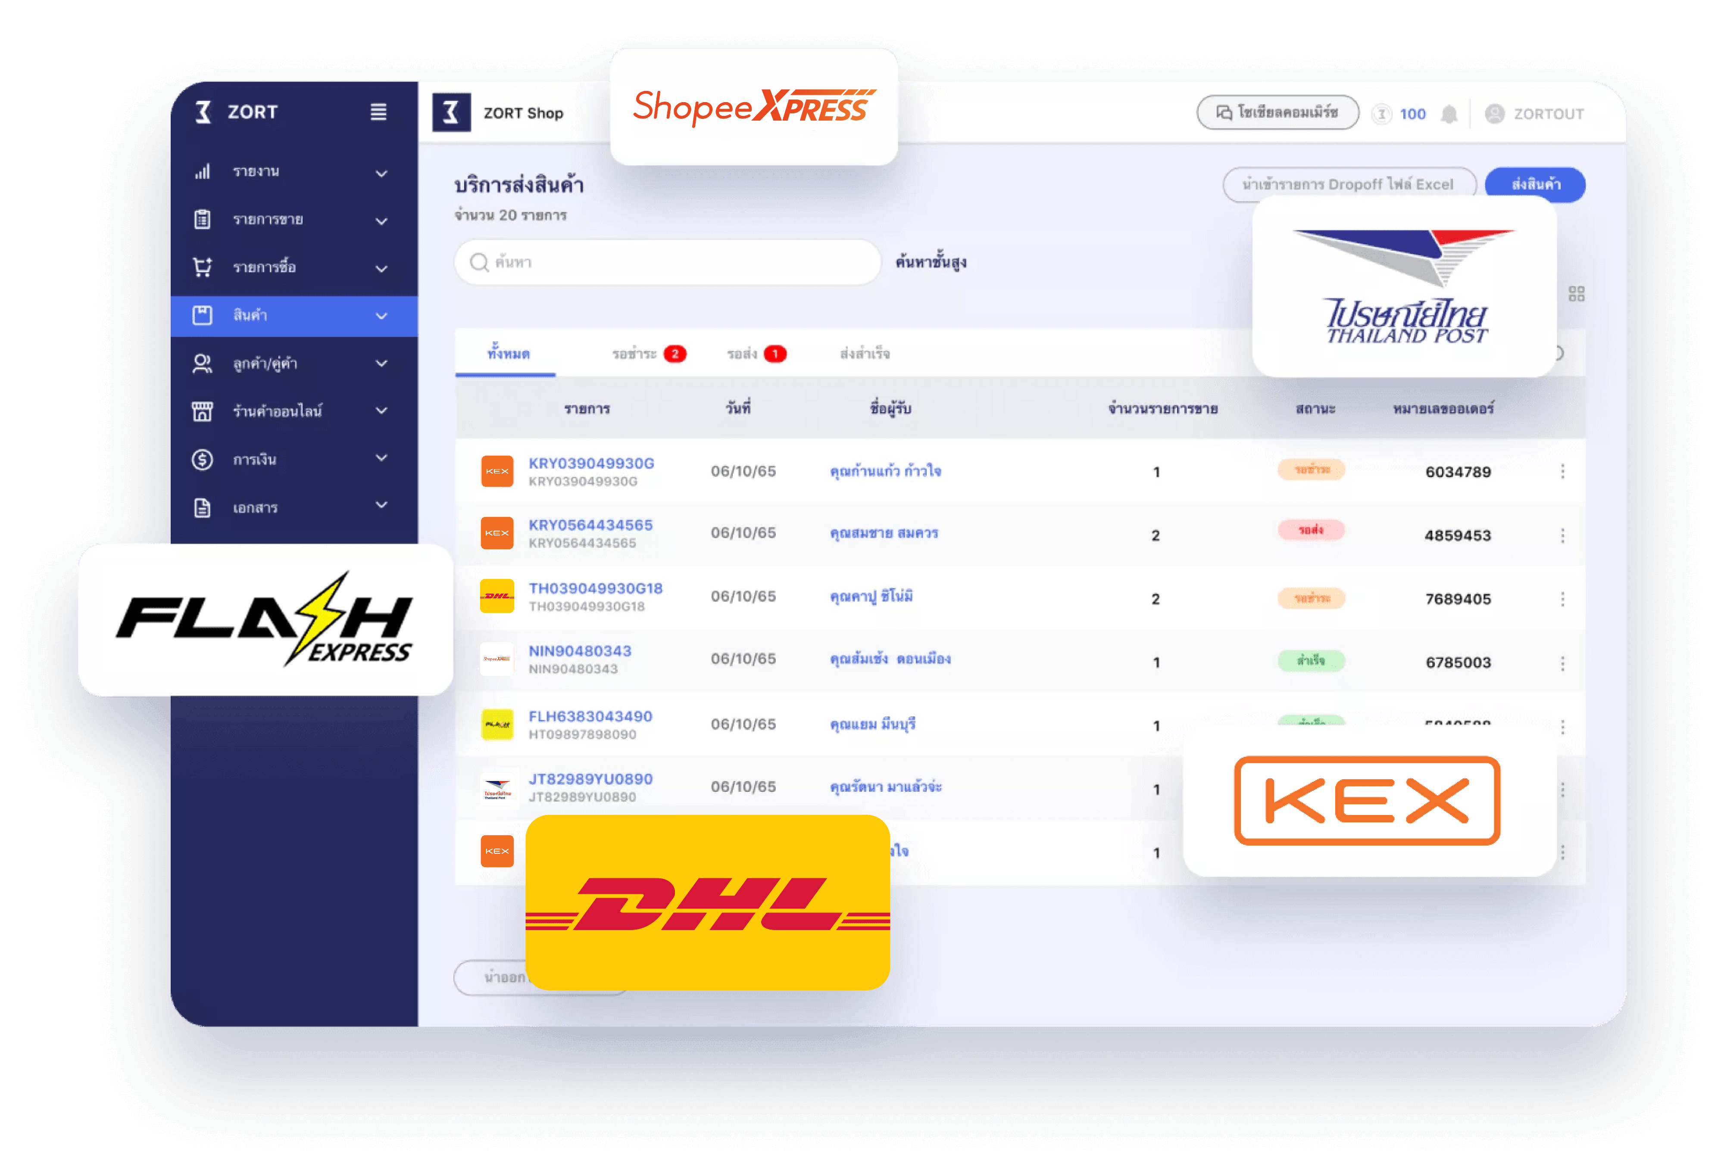The image size is (1724, 1151).
Task: Open recipient คุณสมชาย สมควร
Action: click(x=884, y=533)
